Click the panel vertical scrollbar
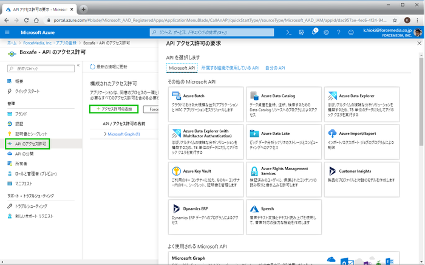425x265 pixels. [x=421, y=100]
